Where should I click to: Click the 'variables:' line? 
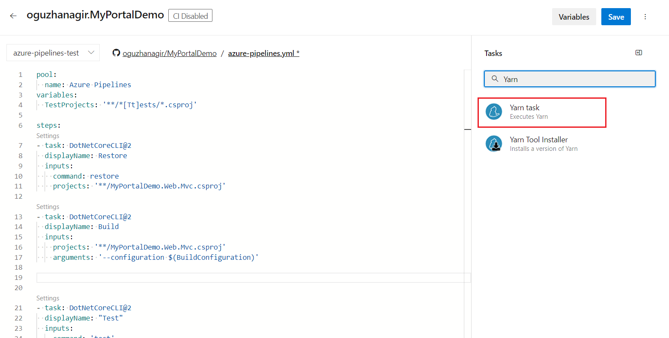[57, 95]
